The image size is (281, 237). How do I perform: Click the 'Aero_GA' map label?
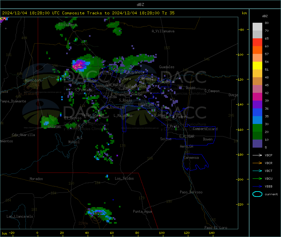[x=187, y=146]
